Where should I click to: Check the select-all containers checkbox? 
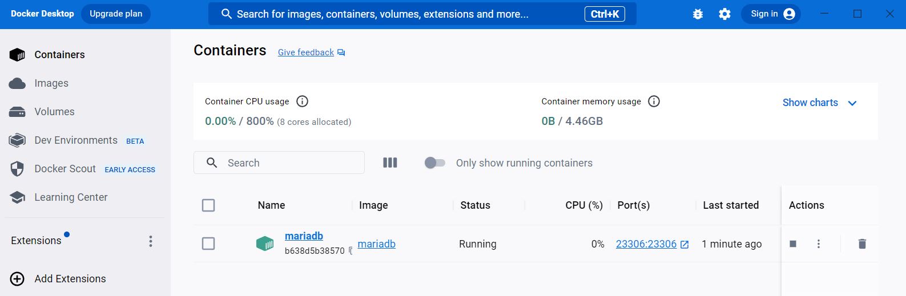[208, 205]
